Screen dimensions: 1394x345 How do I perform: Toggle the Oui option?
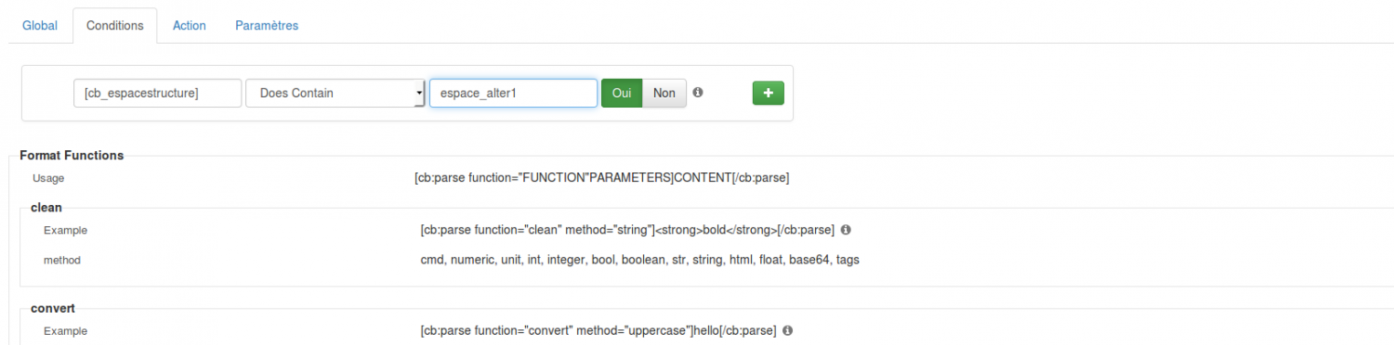(x=622, y=93)
